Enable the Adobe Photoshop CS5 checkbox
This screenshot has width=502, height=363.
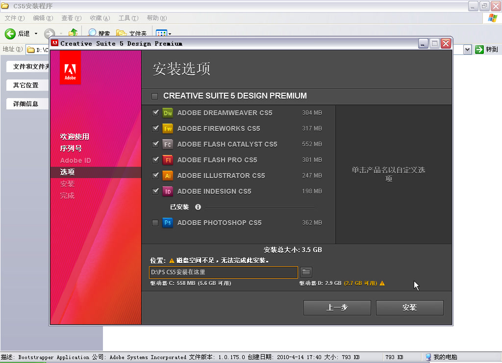coord(154,222)
